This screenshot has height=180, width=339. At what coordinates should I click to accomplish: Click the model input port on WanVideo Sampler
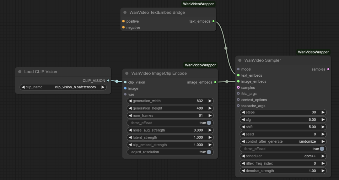[238, 69]
